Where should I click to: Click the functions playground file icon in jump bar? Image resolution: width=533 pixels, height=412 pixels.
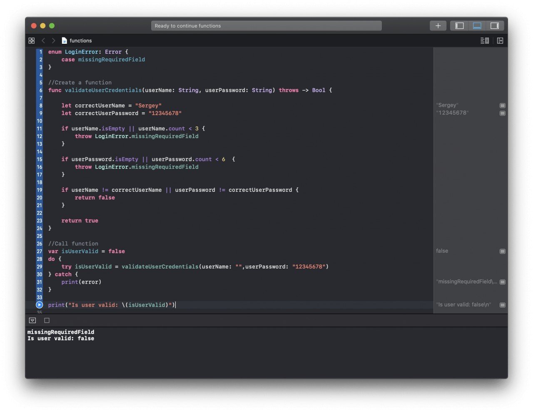tap(64, 40)
